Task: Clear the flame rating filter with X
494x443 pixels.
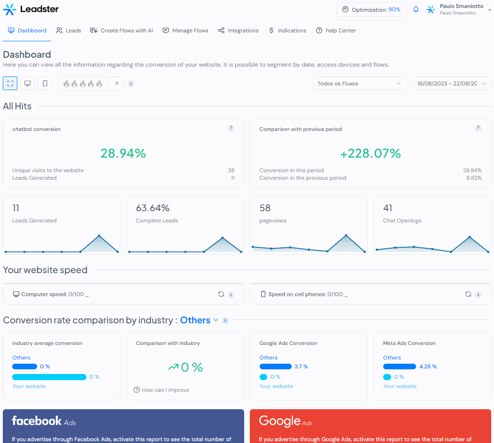Action: click(117, 84)
